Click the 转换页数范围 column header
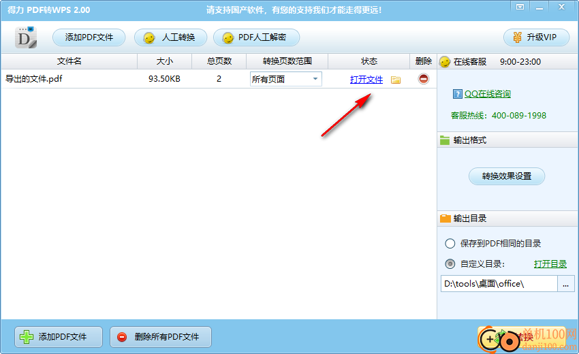The image size is (579, 354). [x=287, y=61]
